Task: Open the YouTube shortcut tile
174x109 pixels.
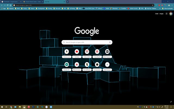Action: (x=77, y=54)
